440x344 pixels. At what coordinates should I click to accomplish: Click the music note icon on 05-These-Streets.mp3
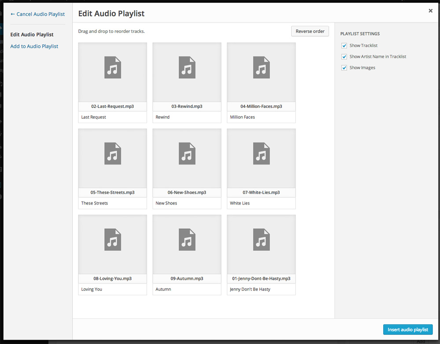pyautogui.click(x=112, y=154)
